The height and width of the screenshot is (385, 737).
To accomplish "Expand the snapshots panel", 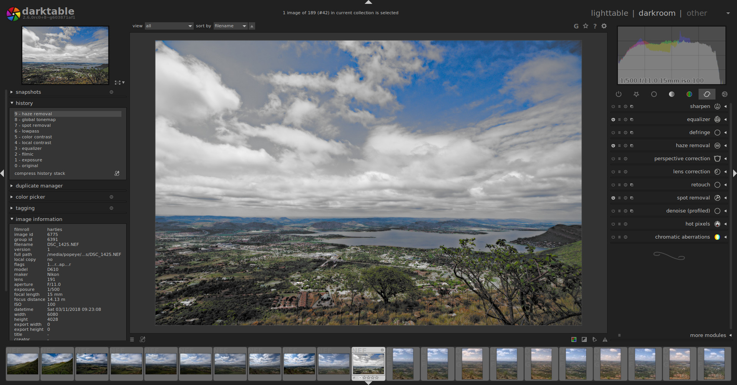I will click(x=28, y=92).
